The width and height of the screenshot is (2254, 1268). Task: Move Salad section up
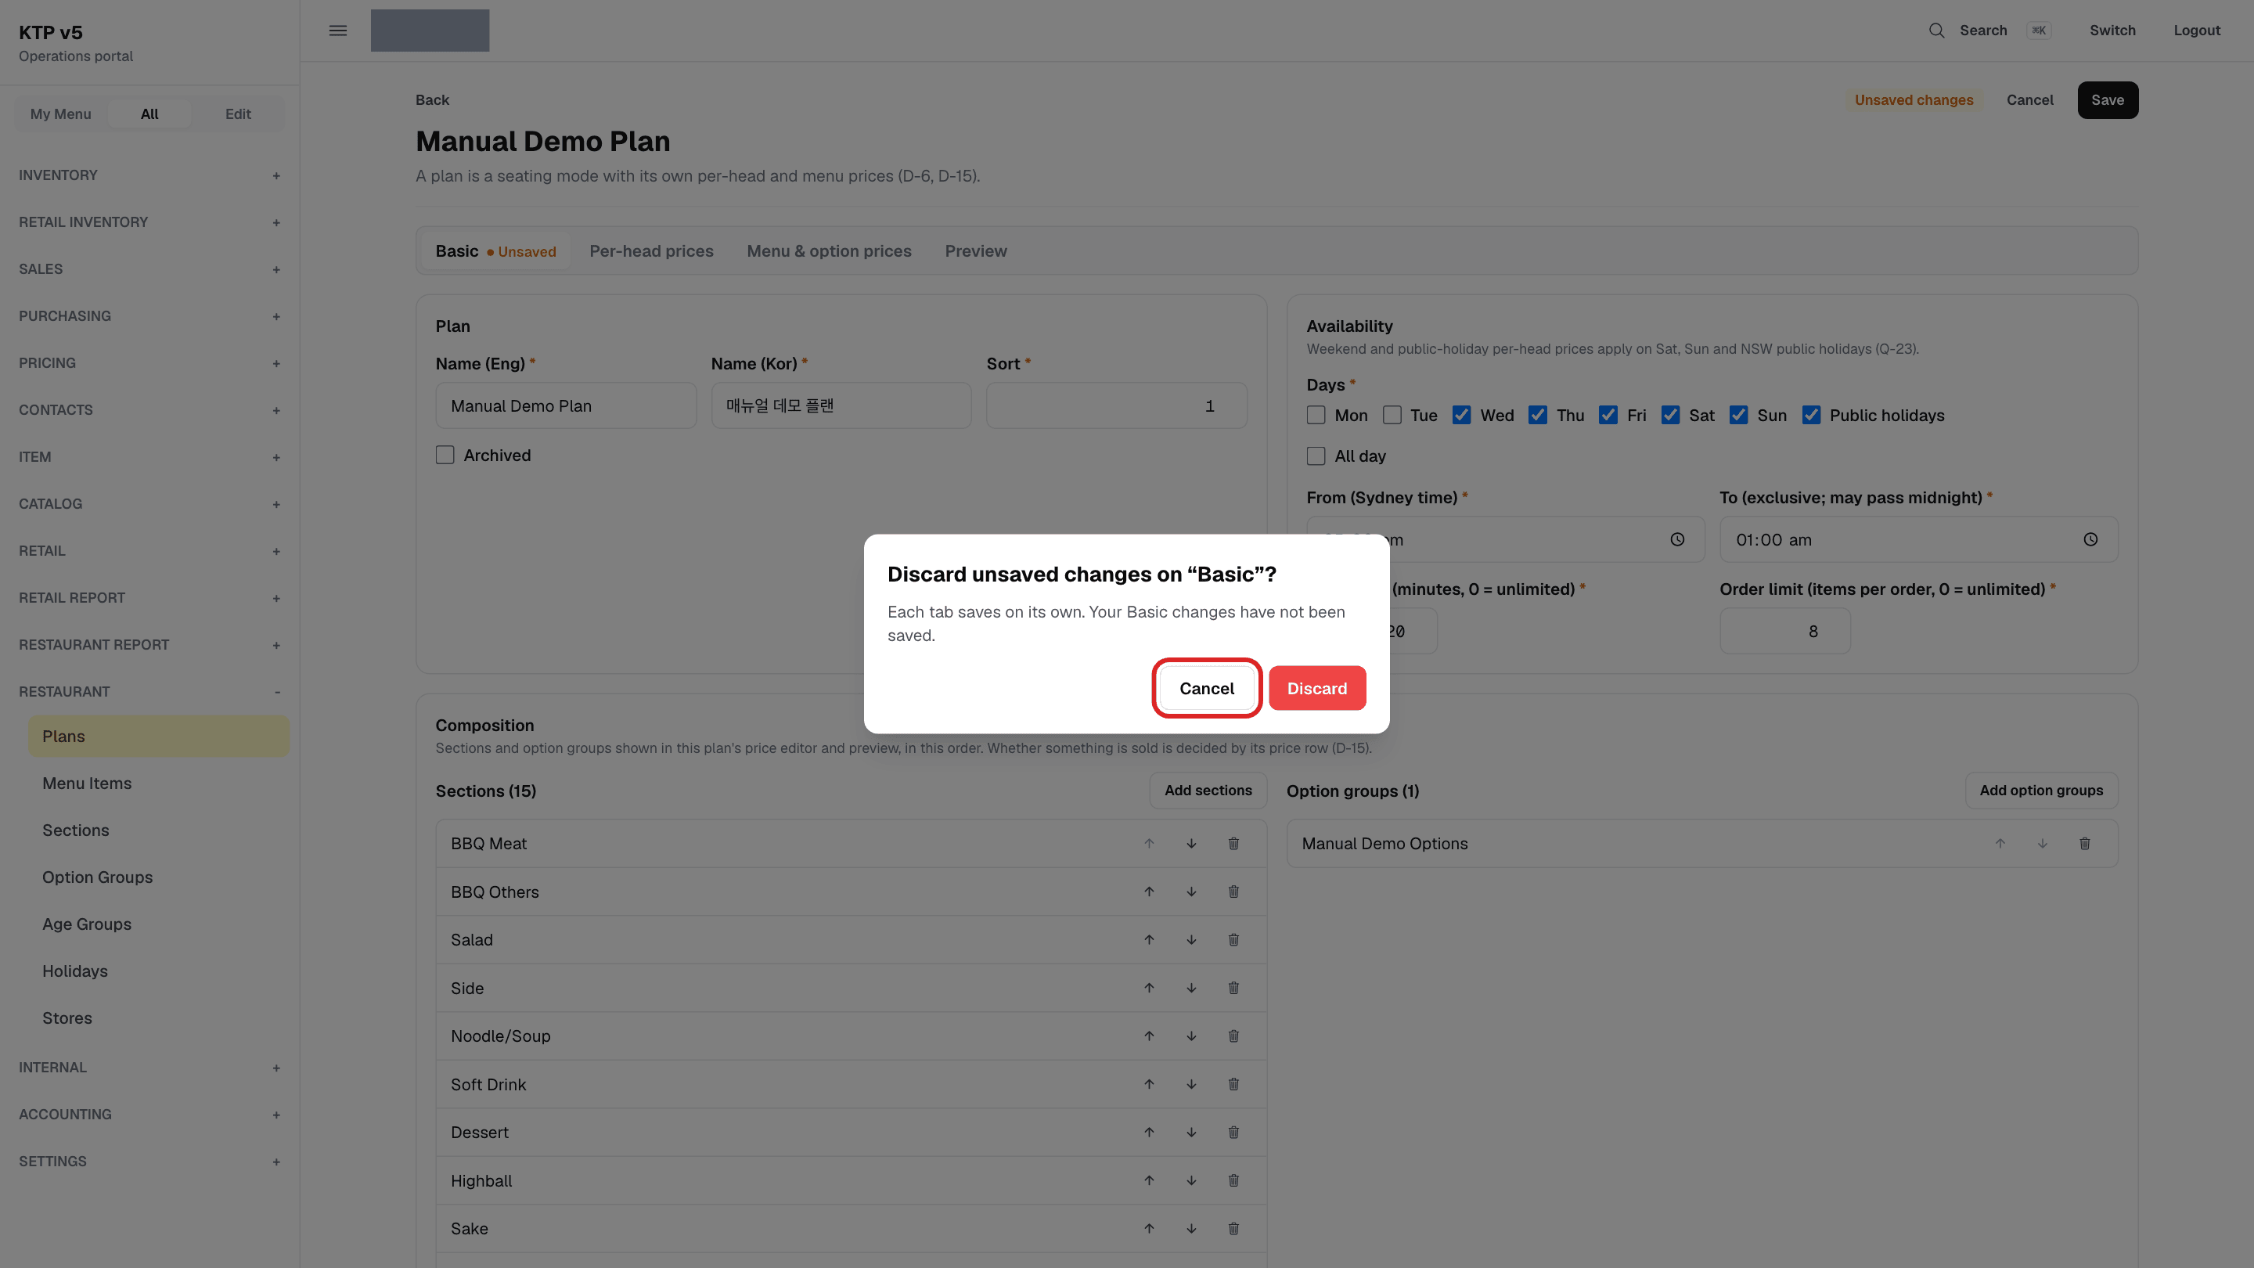click(1149, 940)
